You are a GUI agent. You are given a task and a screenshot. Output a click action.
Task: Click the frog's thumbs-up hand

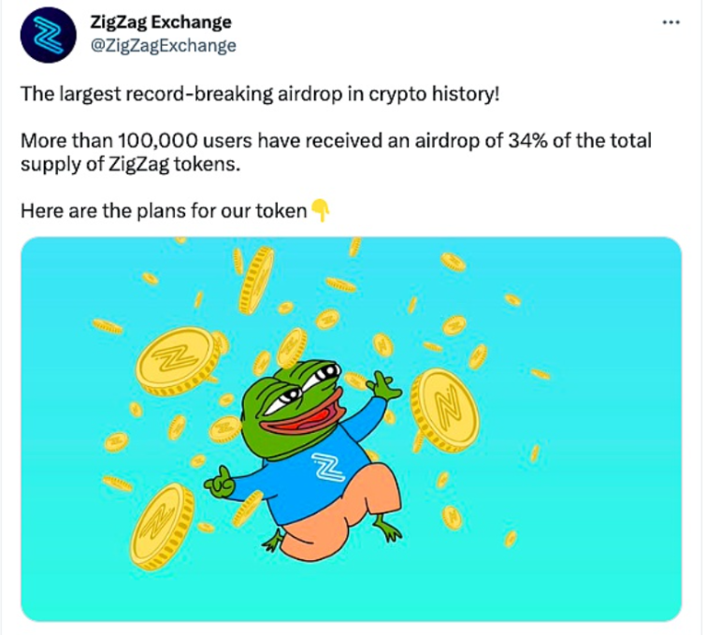click(221, 484)
